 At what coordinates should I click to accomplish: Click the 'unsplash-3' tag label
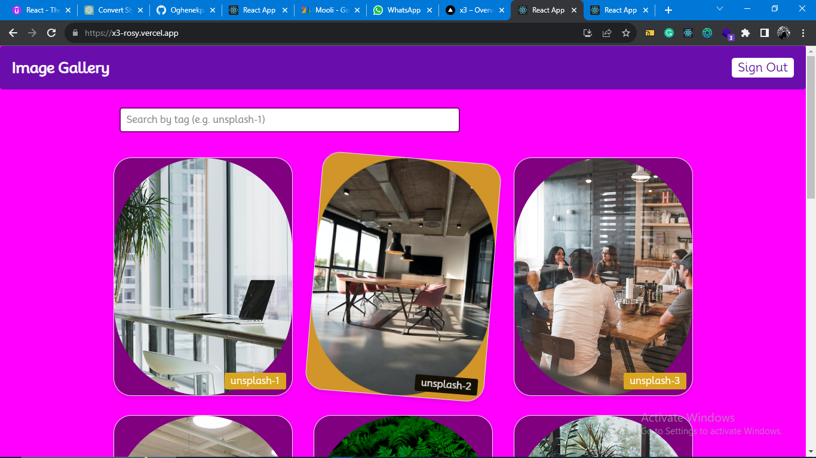coord(655,381)
